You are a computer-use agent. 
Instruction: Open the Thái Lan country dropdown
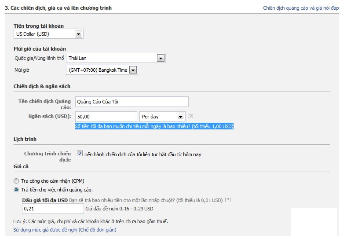116,58
